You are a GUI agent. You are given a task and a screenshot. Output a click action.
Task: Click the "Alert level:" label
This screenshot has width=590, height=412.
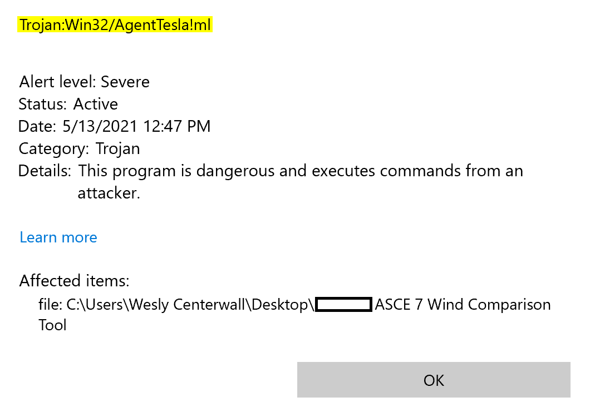57,82
